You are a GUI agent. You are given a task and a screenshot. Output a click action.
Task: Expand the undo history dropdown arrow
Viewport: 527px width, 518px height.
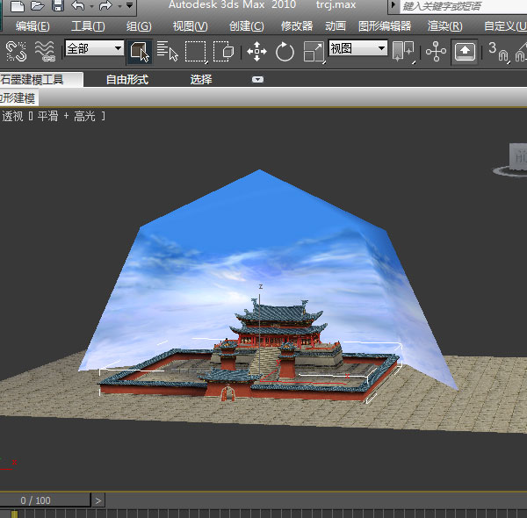91,6
